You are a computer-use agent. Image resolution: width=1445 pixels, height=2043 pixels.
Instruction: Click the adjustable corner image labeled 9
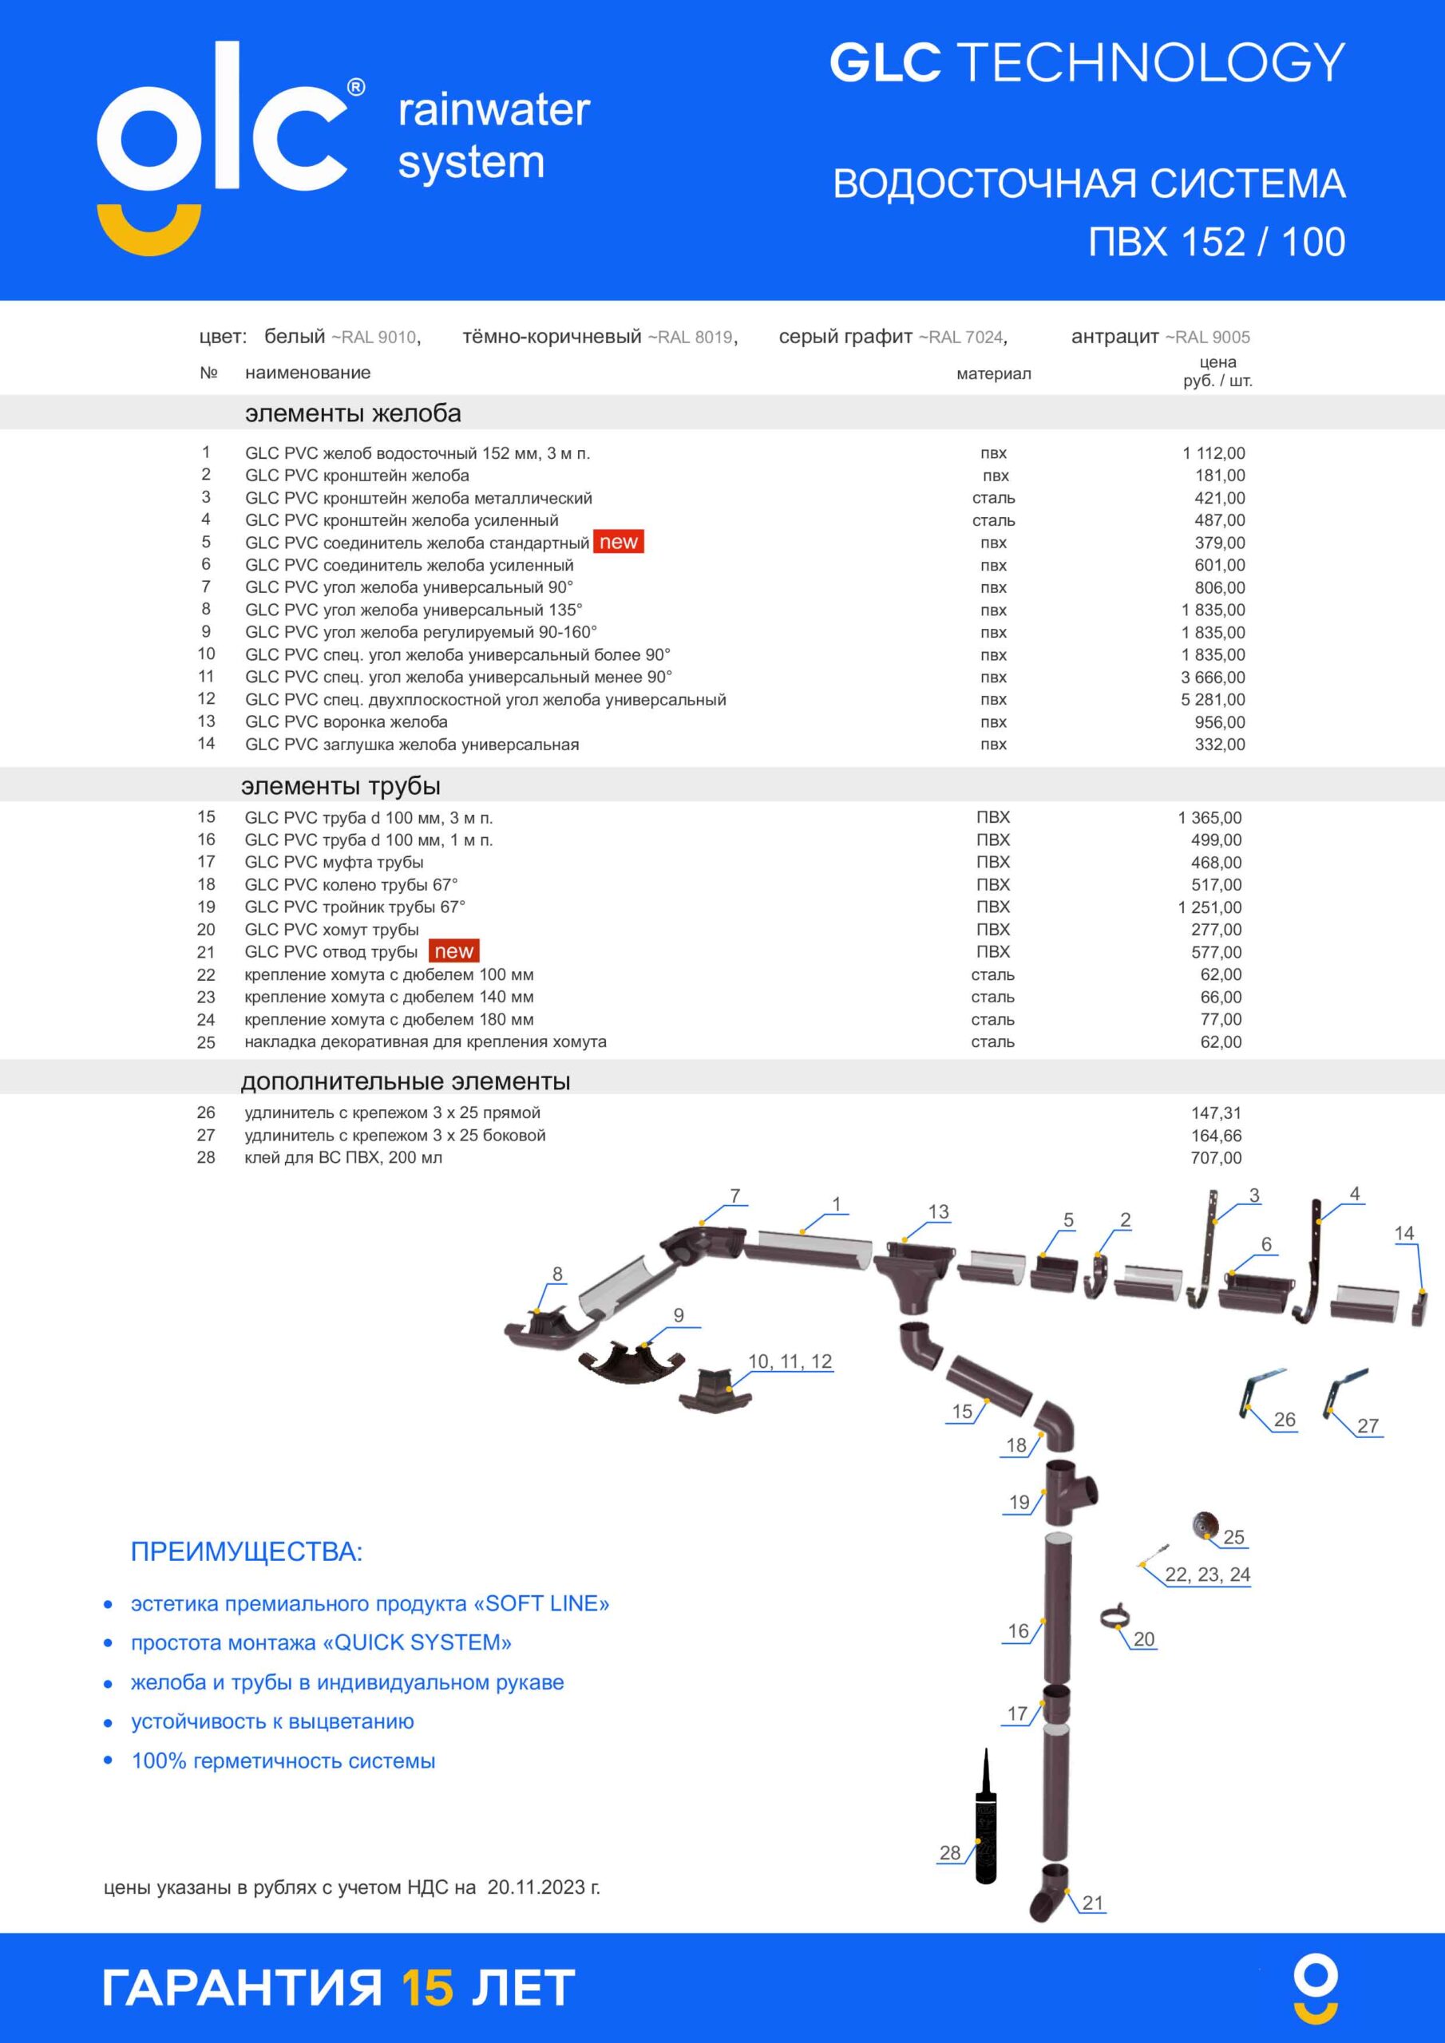(x=631, y=1363)
